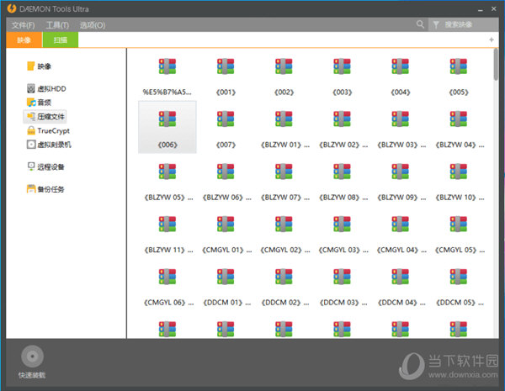Select the 《004》 archive icon
Image resolution: width=505 pixels, height=391 pixels.
(401, 66)
